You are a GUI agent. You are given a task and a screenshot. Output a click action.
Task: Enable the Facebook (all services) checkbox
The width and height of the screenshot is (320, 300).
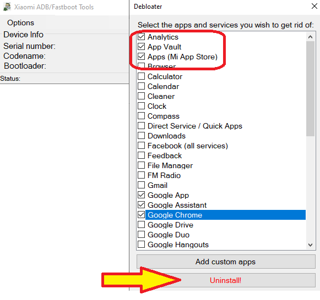(141, 146)
